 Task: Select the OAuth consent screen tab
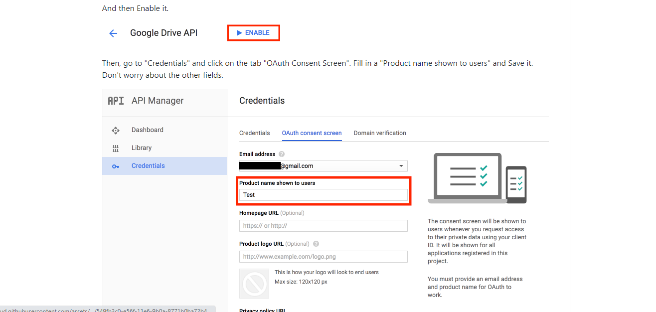312,133
